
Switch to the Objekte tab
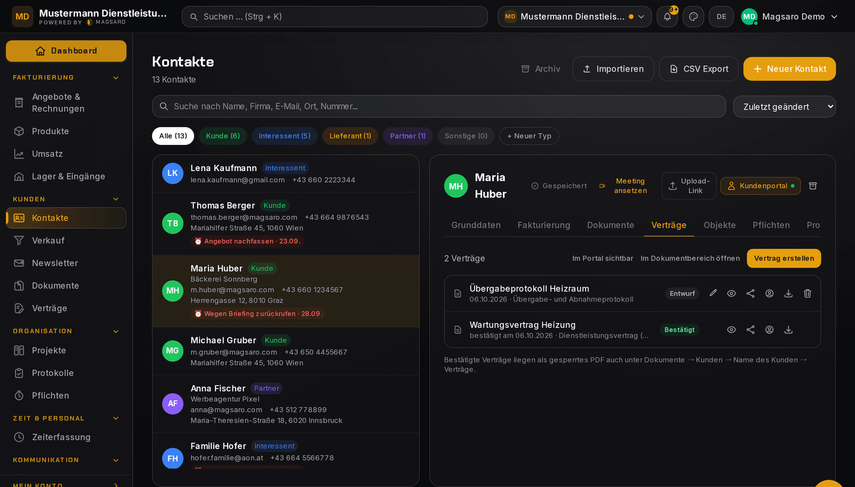click(720, 225)
